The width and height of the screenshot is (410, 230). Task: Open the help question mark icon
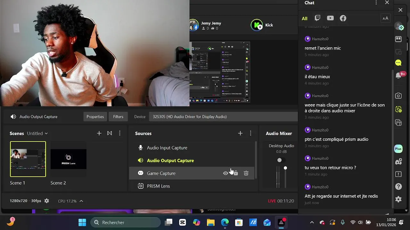[398, 187]
